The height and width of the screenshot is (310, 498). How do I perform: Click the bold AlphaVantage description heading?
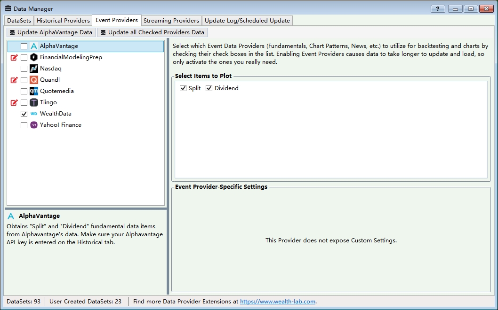click(39, 216)
